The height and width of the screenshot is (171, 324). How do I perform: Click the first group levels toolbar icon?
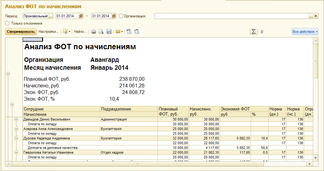[x=129, y=32]
